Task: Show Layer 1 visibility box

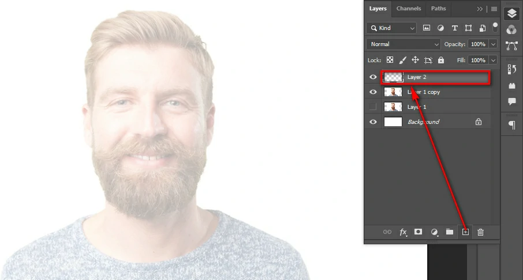Action: pyautogui.click(x=373, y=107)
